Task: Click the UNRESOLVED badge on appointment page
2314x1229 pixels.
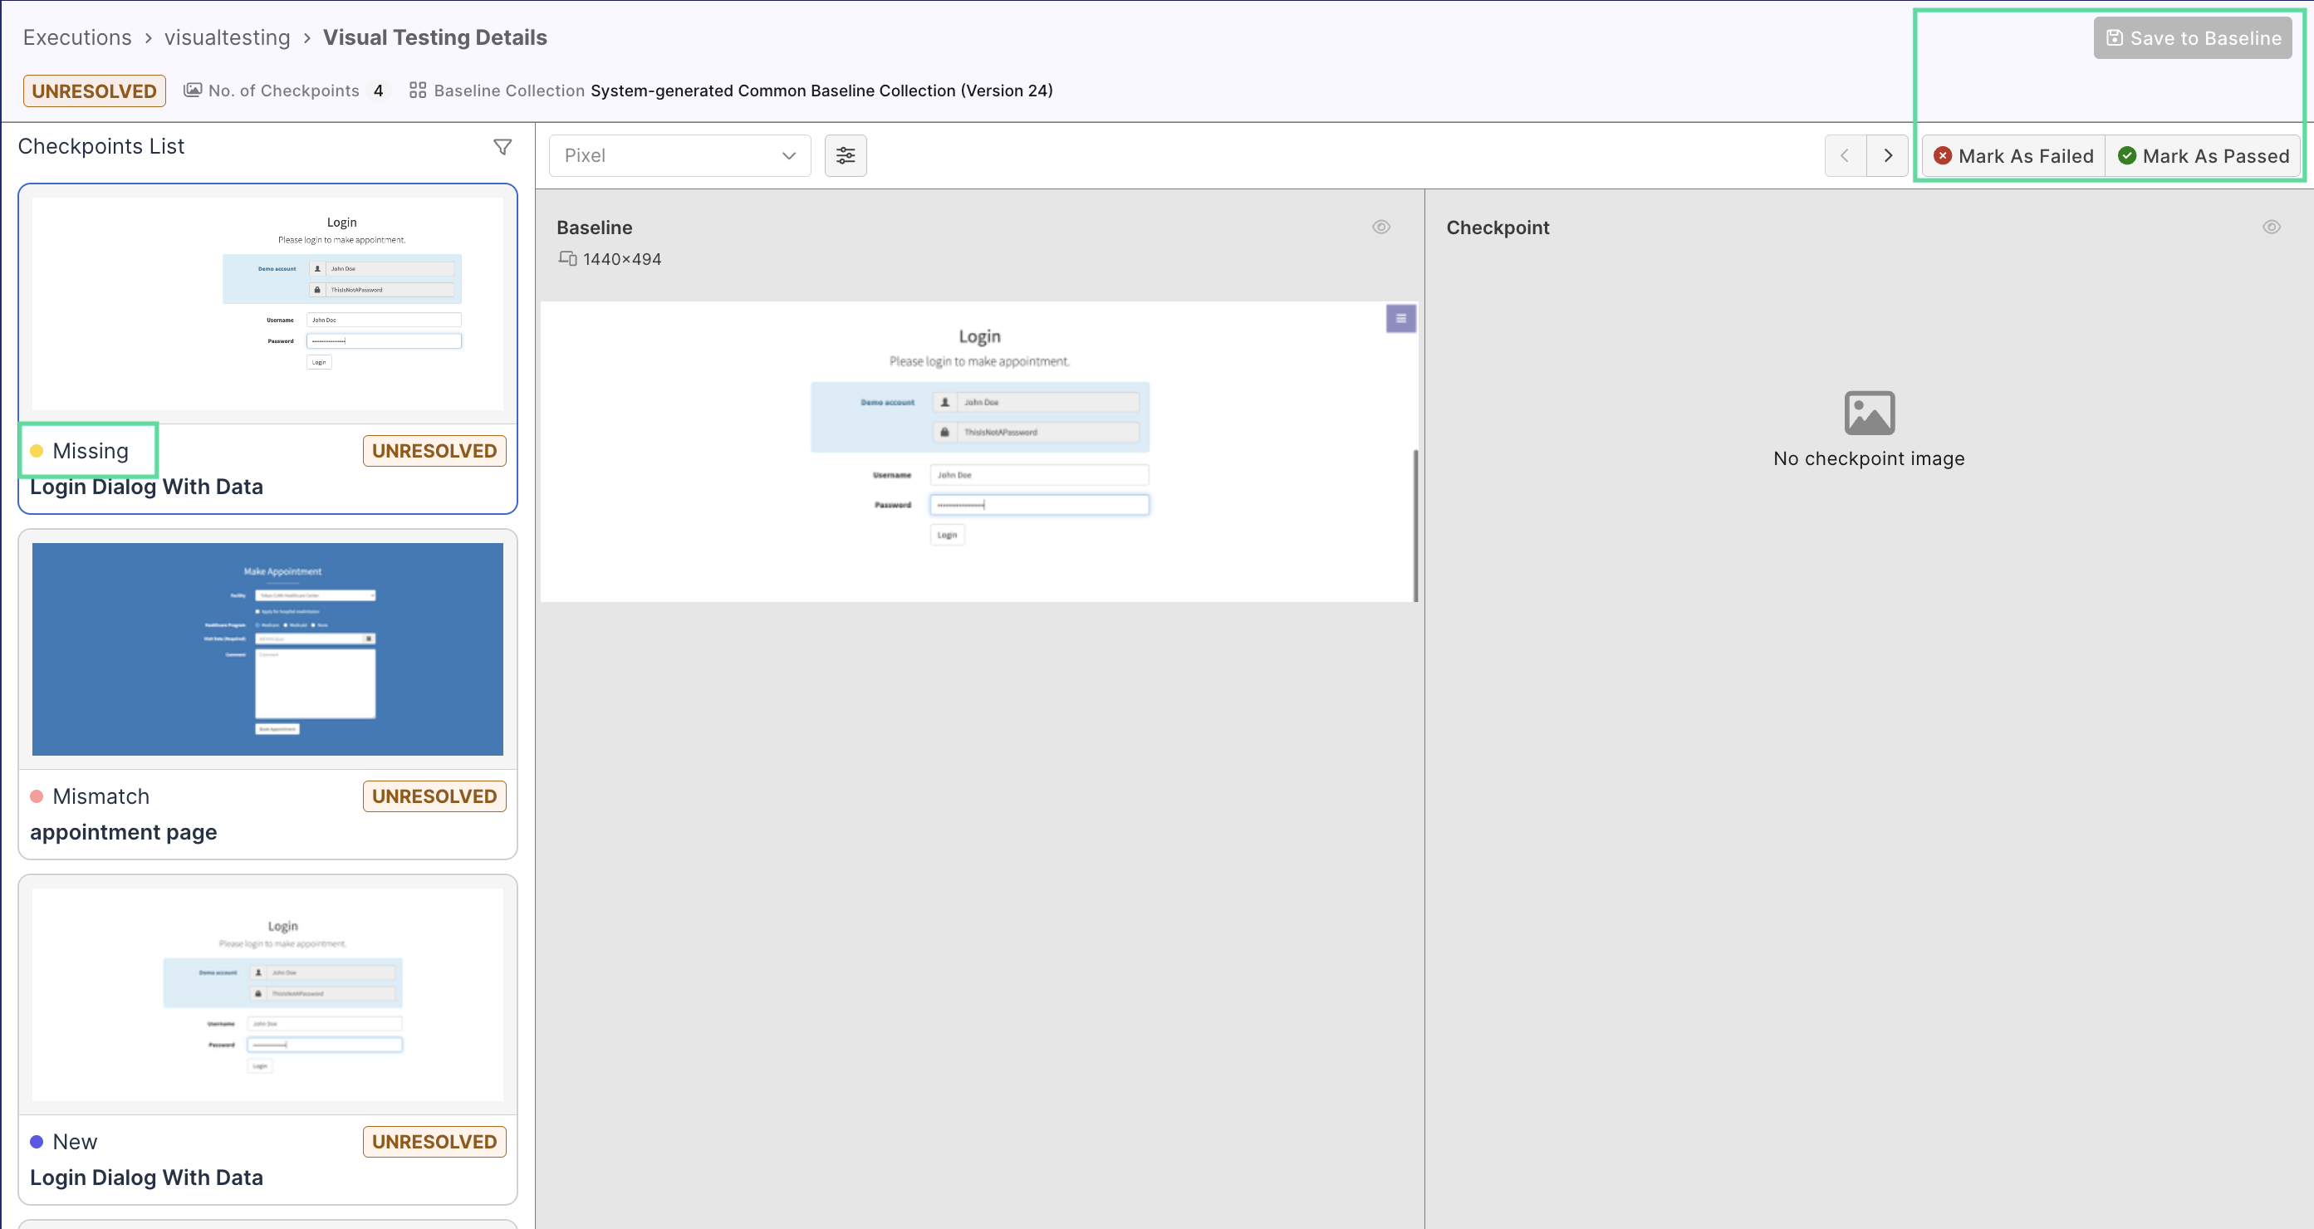Action: pos(434,795)
